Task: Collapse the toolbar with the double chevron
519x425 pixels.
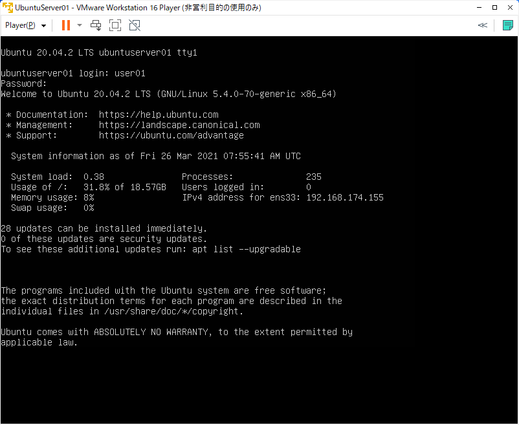Action: click(x=482, y=25)
